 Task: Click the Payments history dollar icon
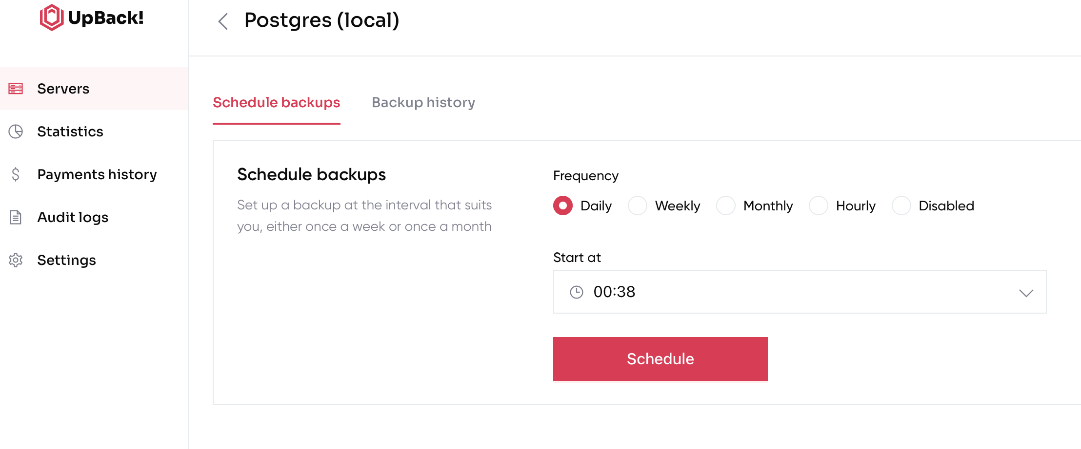point(16,174)
